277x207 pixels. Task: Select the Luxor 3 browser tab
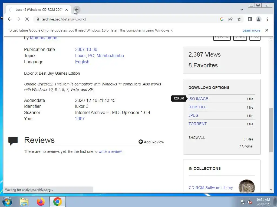tap(38, 10)
